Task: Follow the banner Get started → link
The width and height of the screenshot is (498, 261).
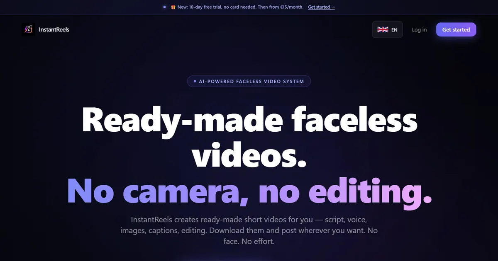Action: click(x=321, y=7)
